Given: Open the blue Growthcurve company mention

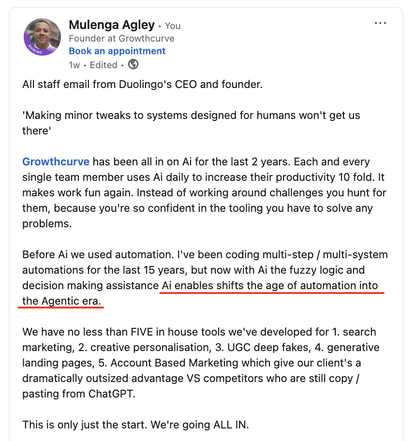Looking at the screenshot, I should (56, 162).
